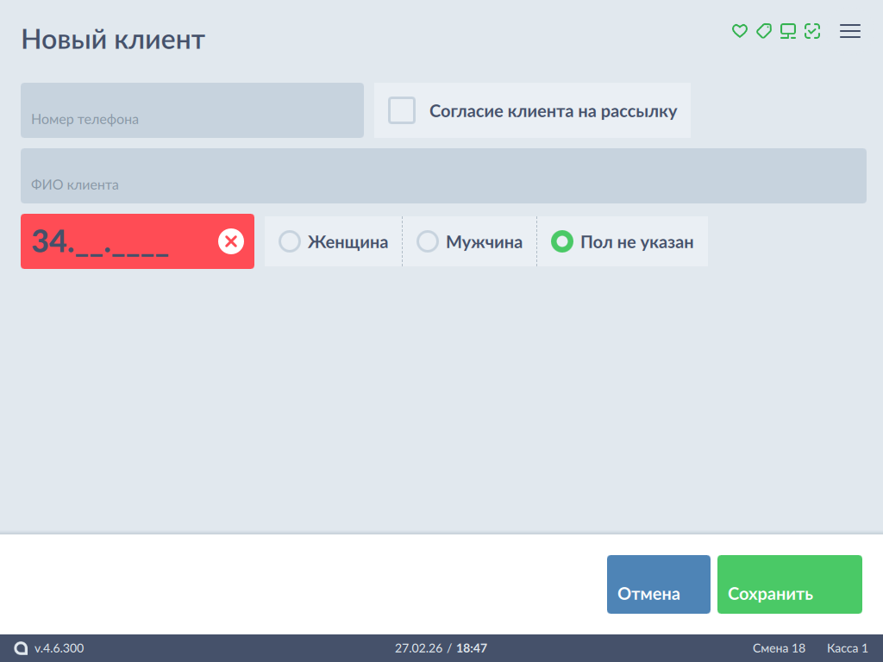Focus the ФИО клиента text field
883x662 pixels.
443,176
